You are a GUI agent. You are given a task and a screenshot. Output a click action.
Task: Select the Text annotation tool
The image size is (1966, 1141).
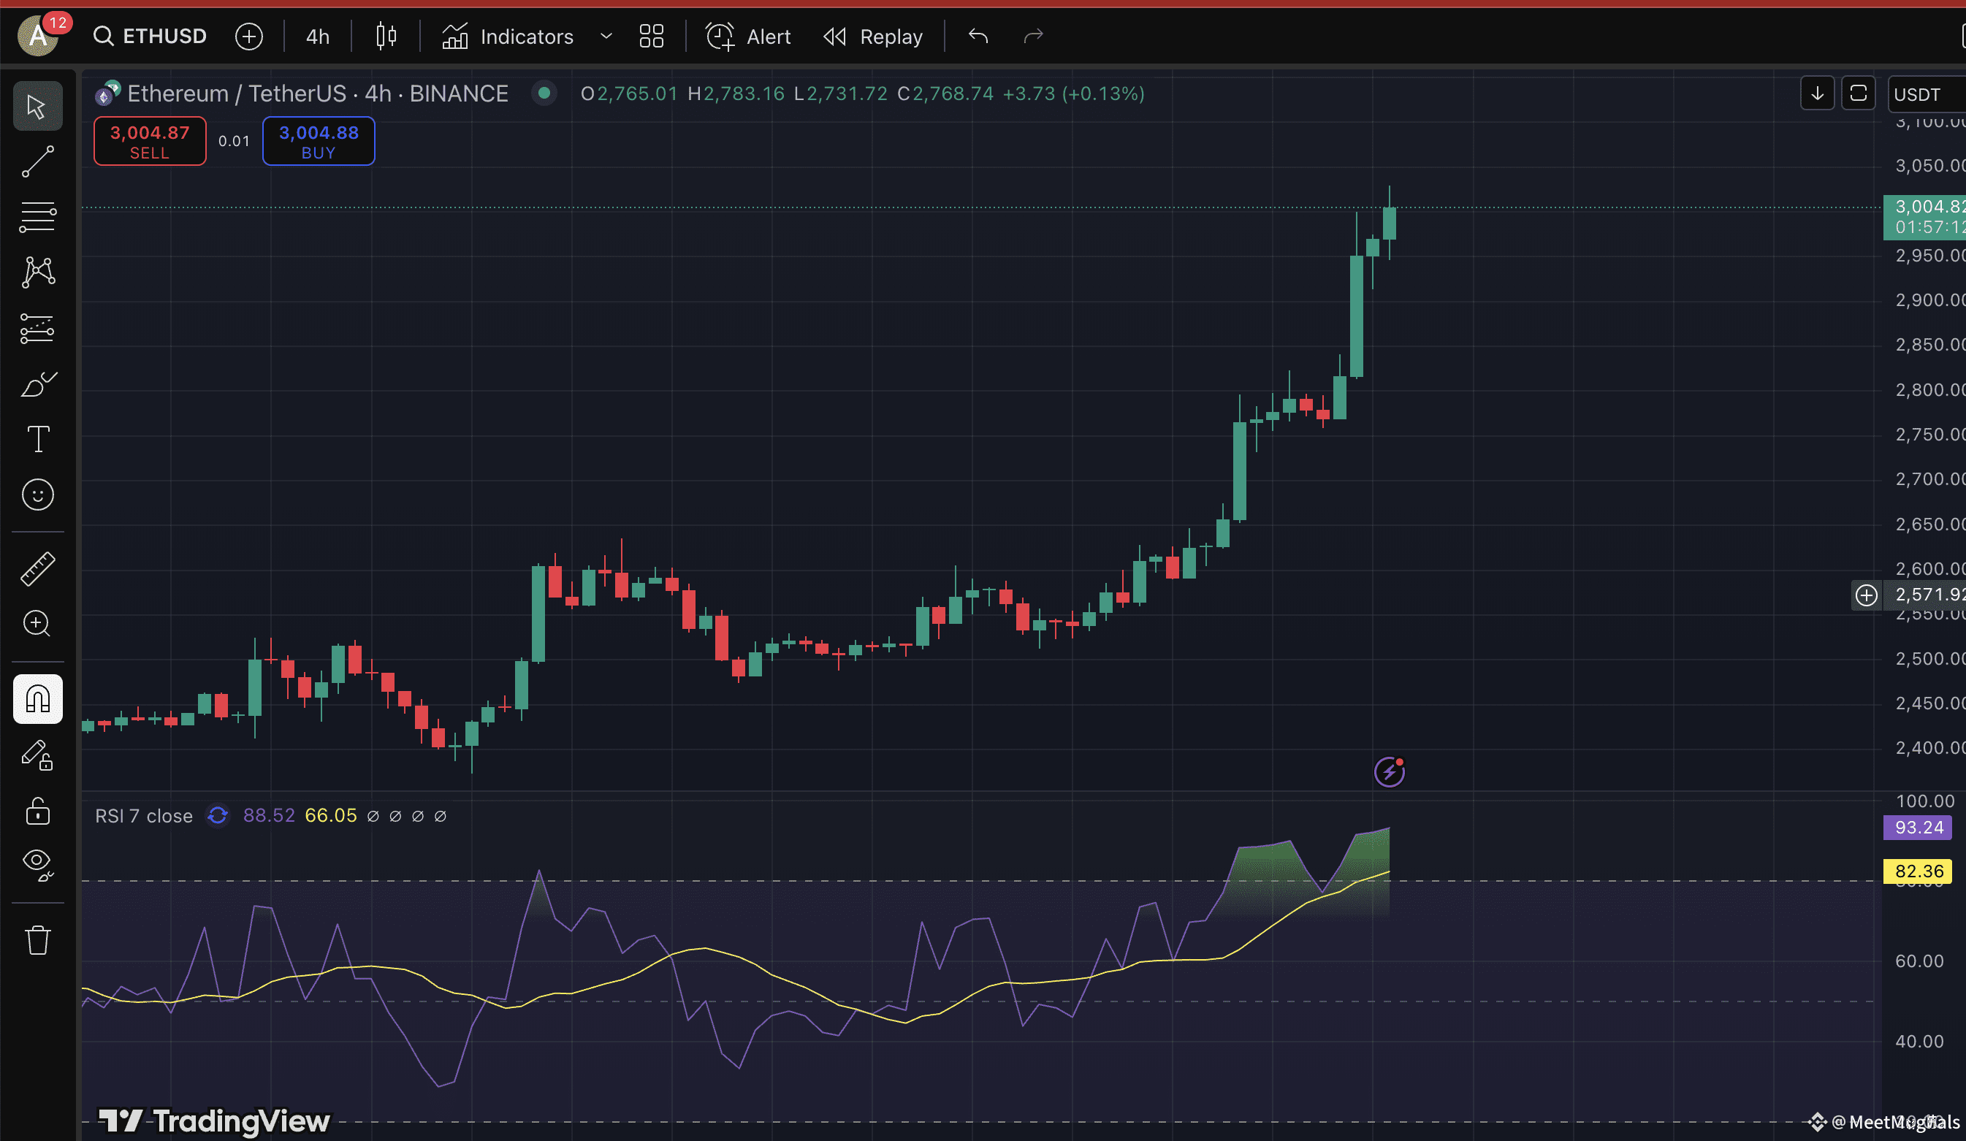pos(37,439)
